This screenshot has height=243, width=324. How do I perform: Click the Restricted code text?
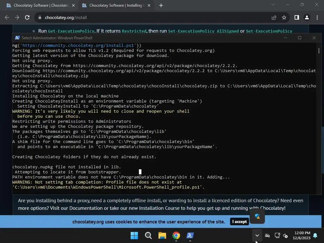134,31
